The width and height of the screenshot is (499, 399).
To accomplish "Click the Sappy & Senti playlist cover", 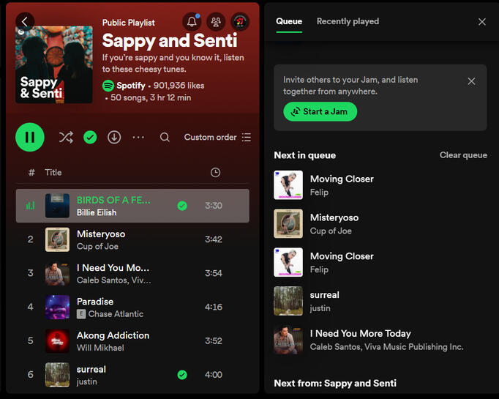I will click(54, 64).
